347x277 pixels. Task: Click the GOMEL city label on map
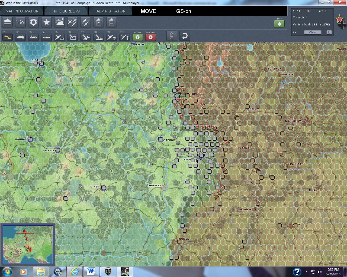[x=184, y=239]
